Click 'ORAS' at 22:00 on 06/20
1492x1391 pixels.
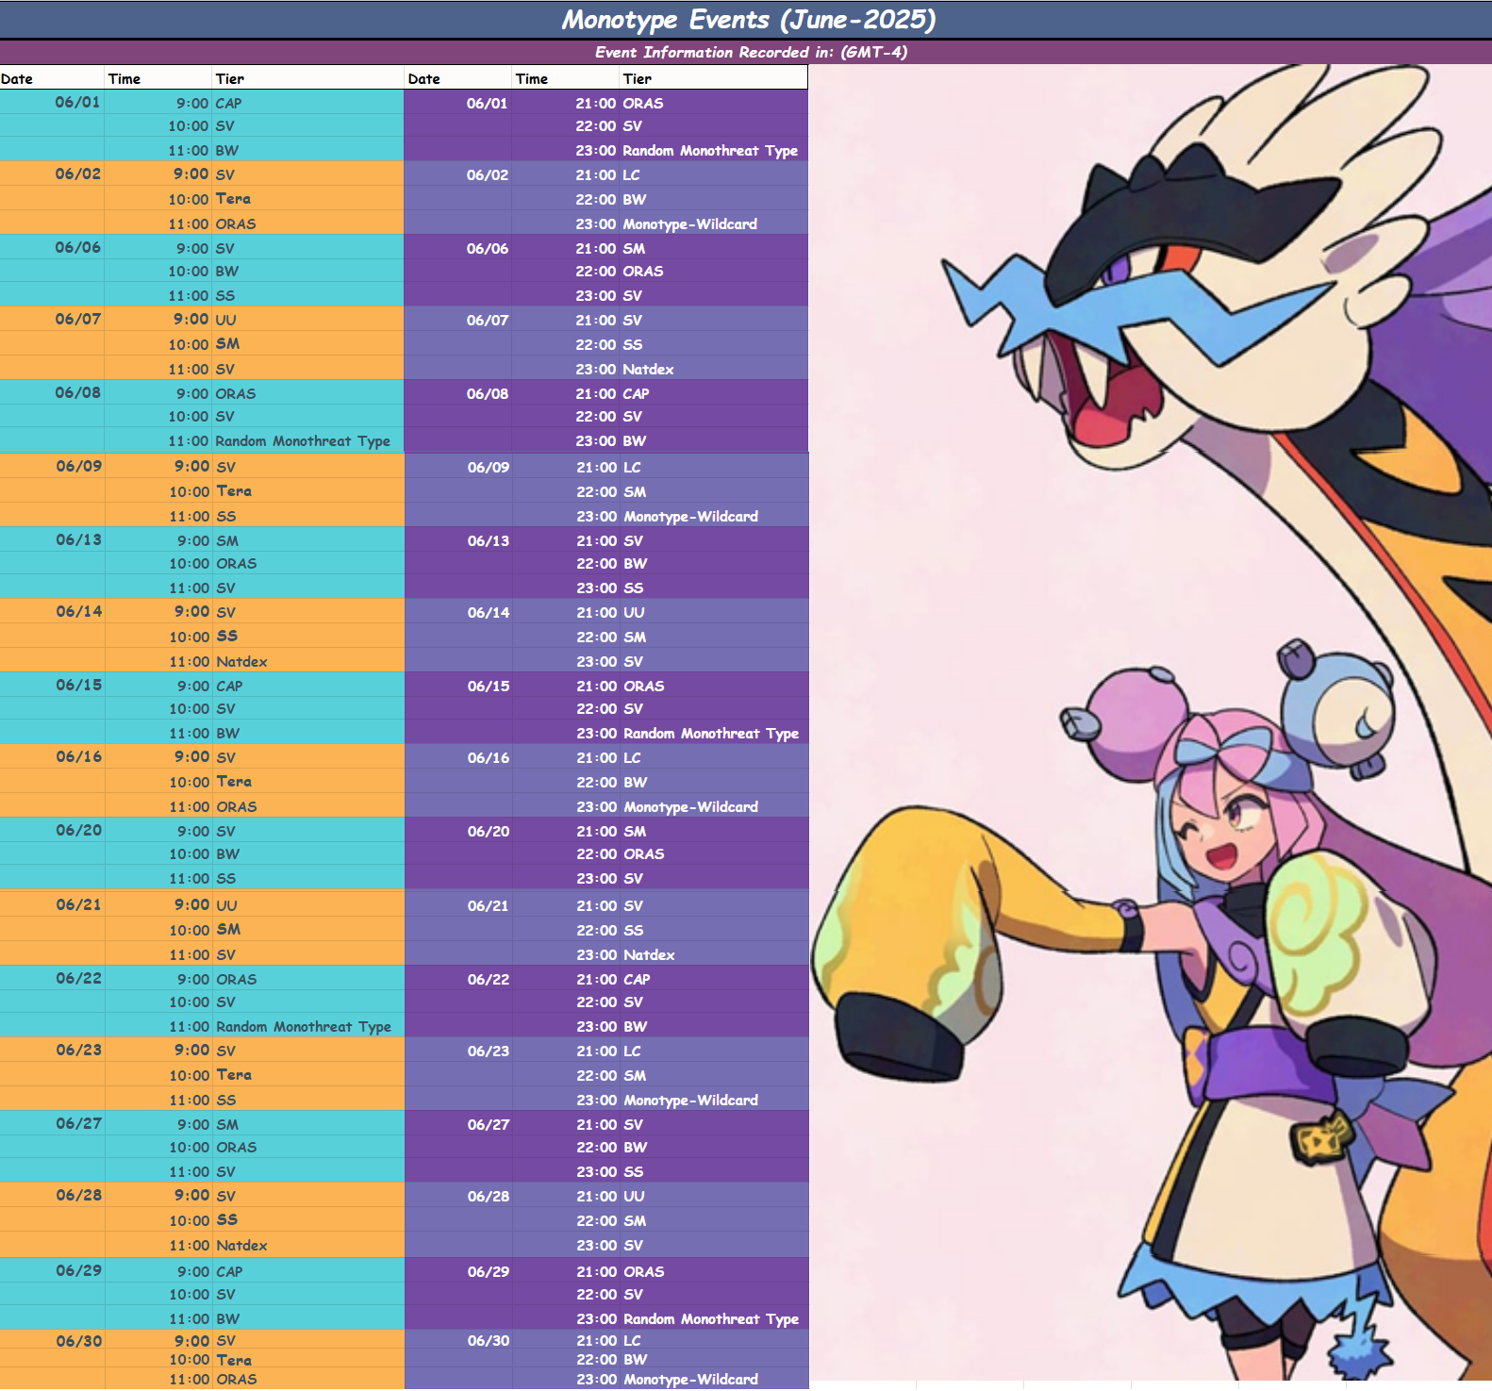tap(644, 854)
